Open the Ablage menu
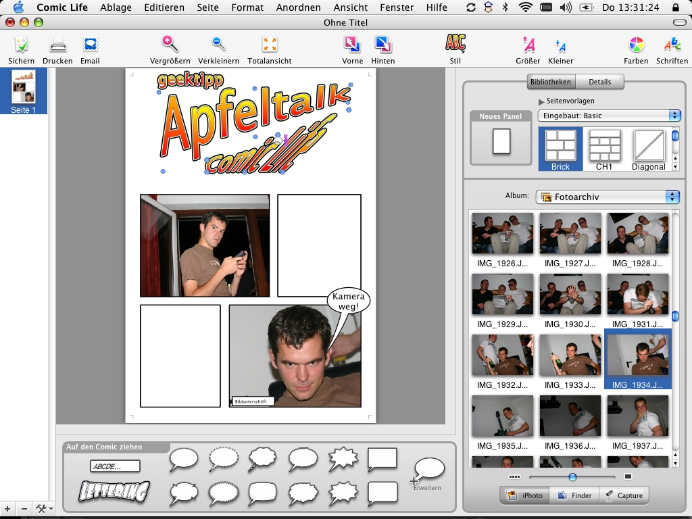The height and width of the screenshot is (519, 692). [x=116, y=7]
